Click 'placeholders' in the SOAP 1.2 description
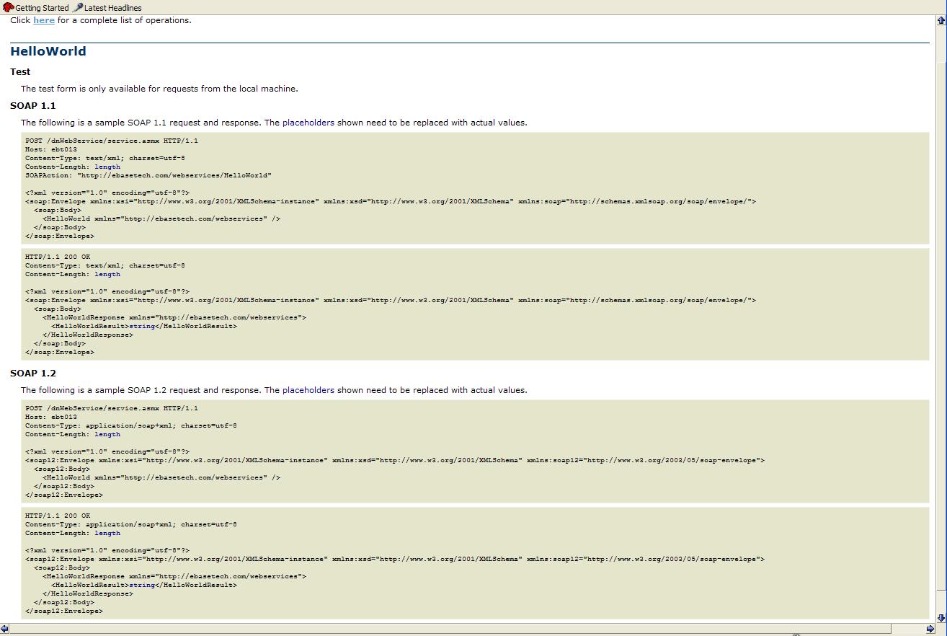Screen dimensions: 947x636 pos(308,390)
